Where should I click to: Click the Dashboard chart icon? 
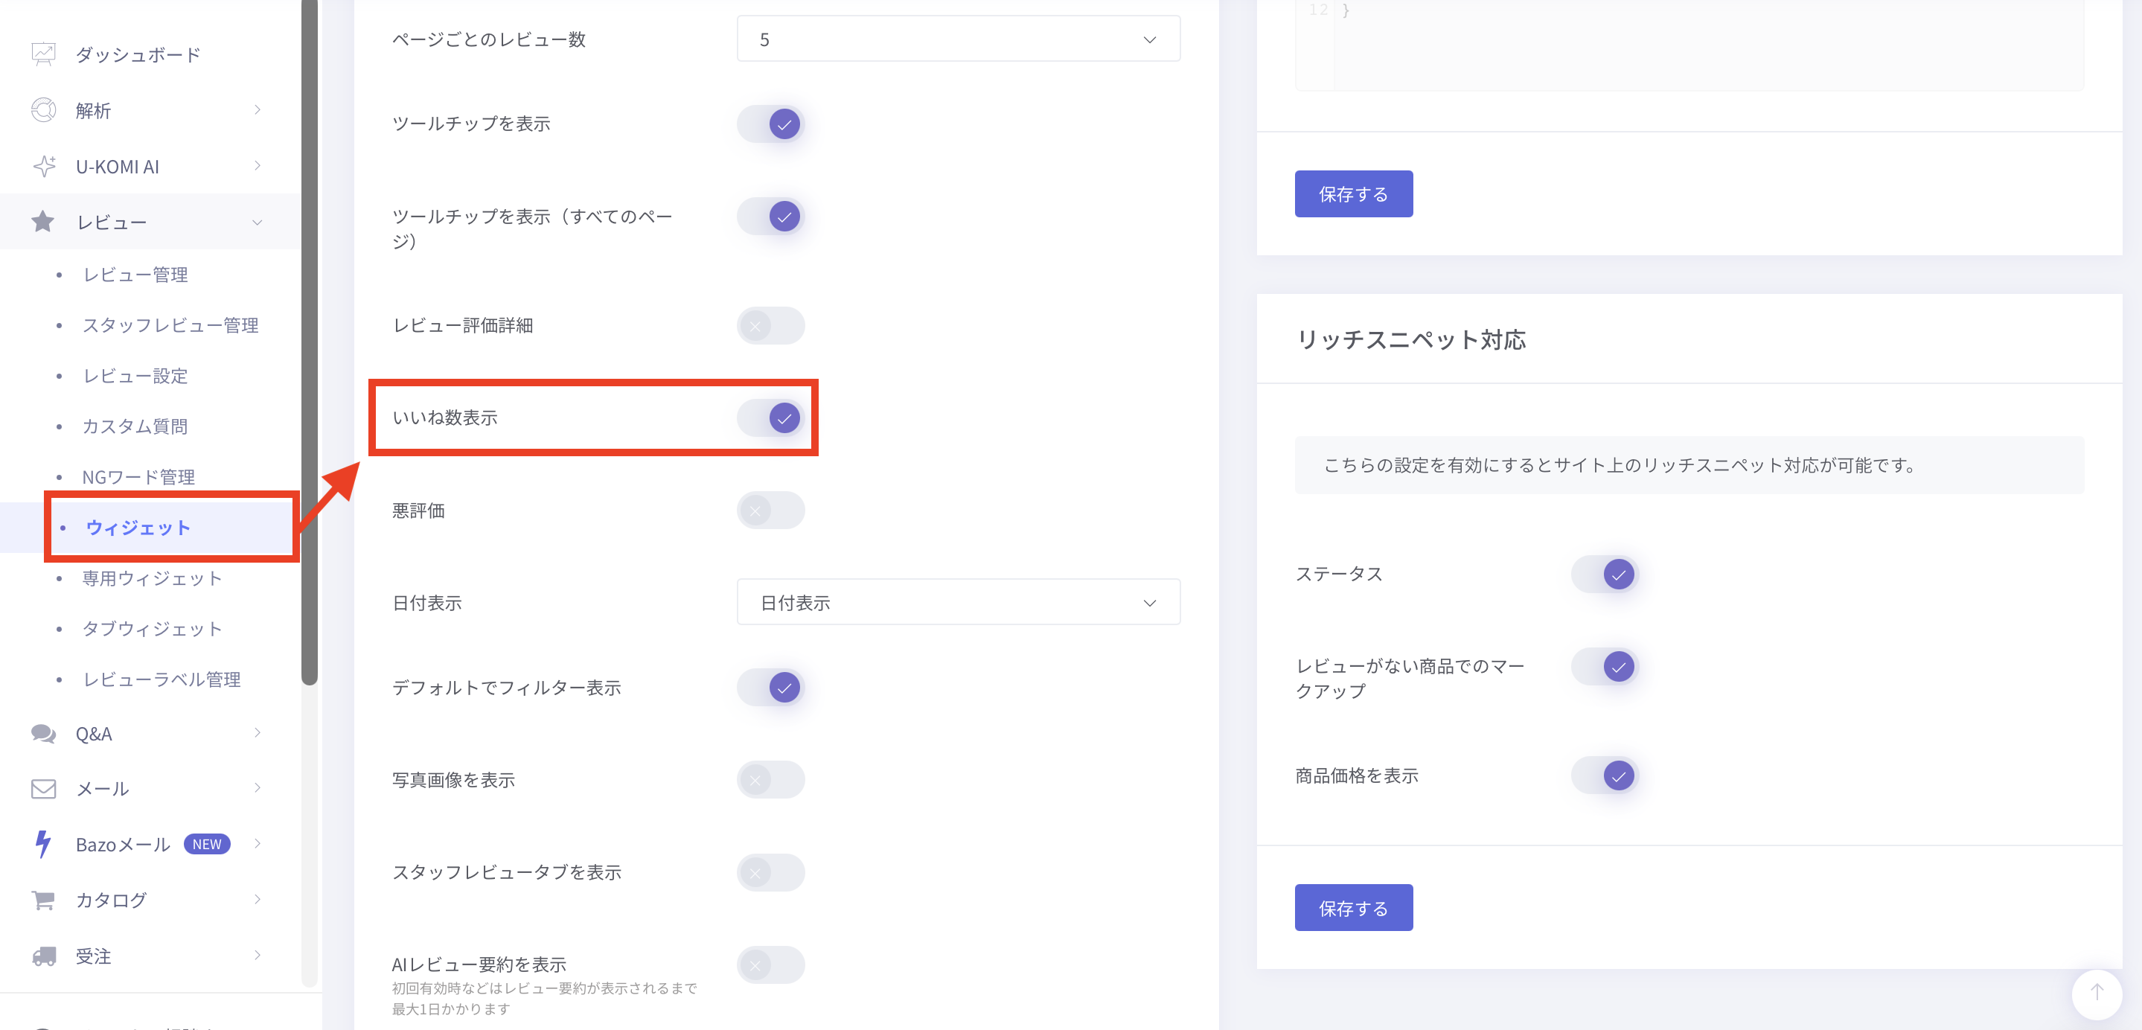click(x=43, y=54)
